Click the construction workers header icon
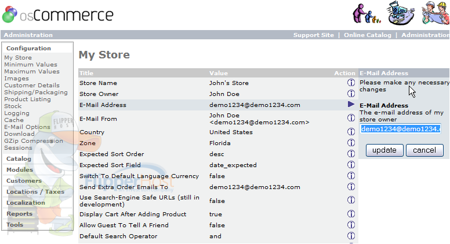 click(436, 13)
